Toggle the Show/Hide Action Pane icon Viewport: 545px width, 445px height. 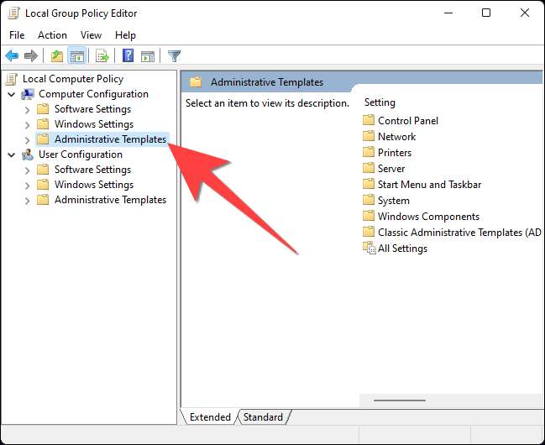pos(148,55)
